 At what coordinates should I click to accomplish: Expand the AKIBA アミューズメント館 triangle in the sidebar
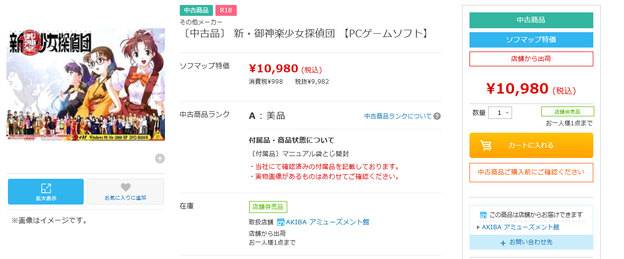[x=478, y=227]
